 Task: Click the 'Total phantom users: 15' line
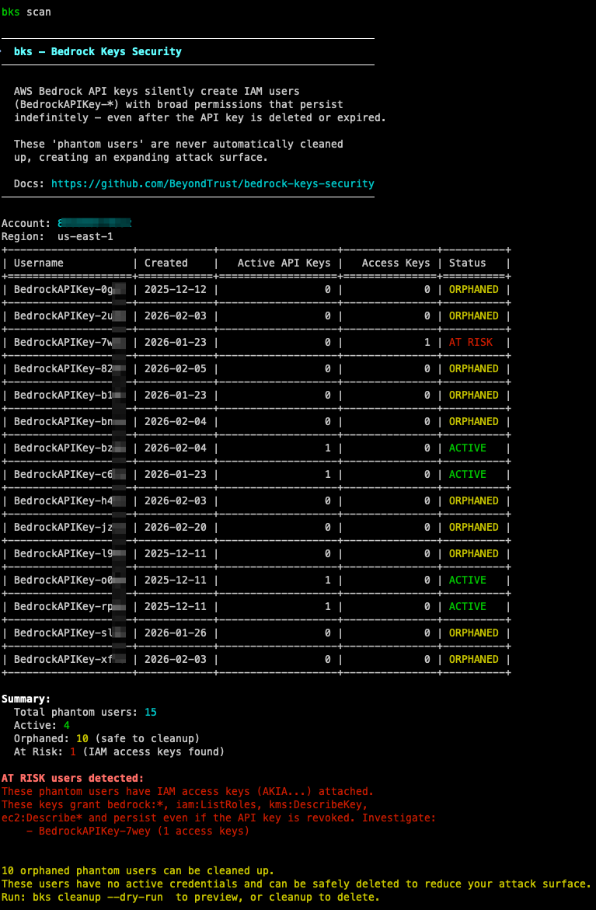coord(85,713)
